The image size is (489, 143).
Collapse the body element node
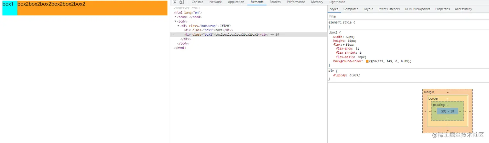click(x=175, y=21)
